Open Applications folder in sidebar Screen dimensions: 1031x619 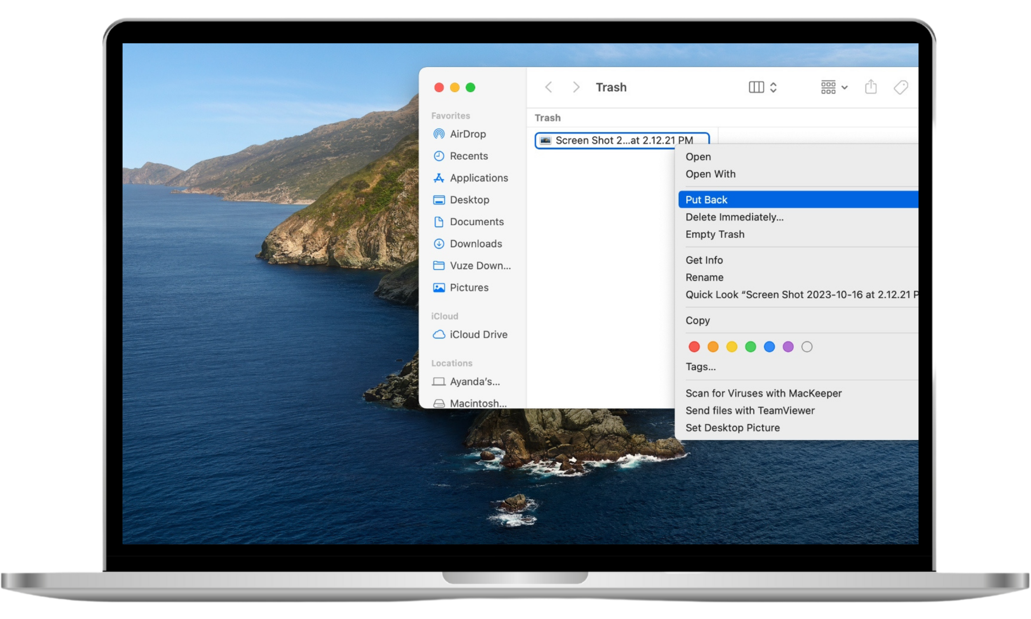478,178
